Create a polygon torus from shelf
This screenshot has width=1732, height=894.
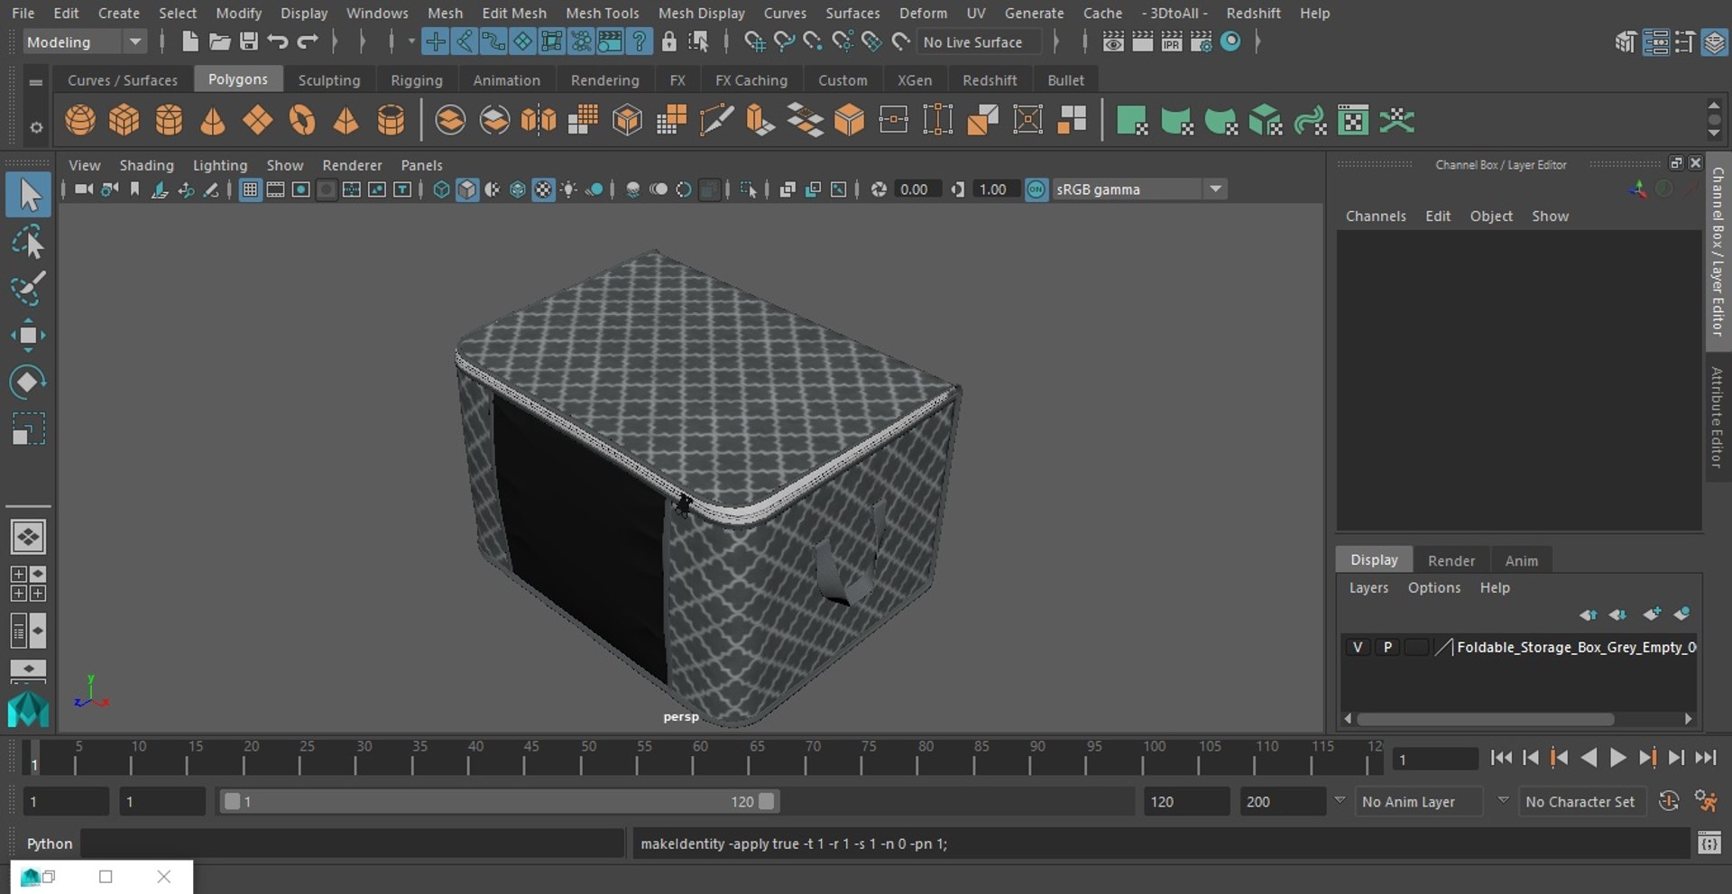pyautogui.click(x=302, y=120)
